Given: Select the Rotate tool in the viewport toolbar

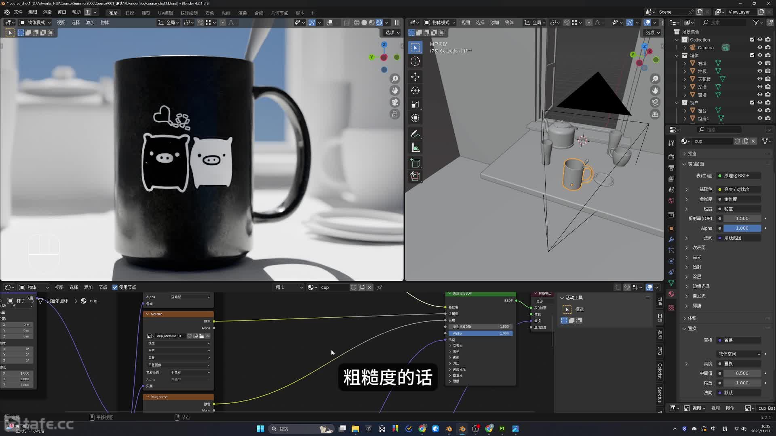Looking at the screenshot, I should 415,90.
